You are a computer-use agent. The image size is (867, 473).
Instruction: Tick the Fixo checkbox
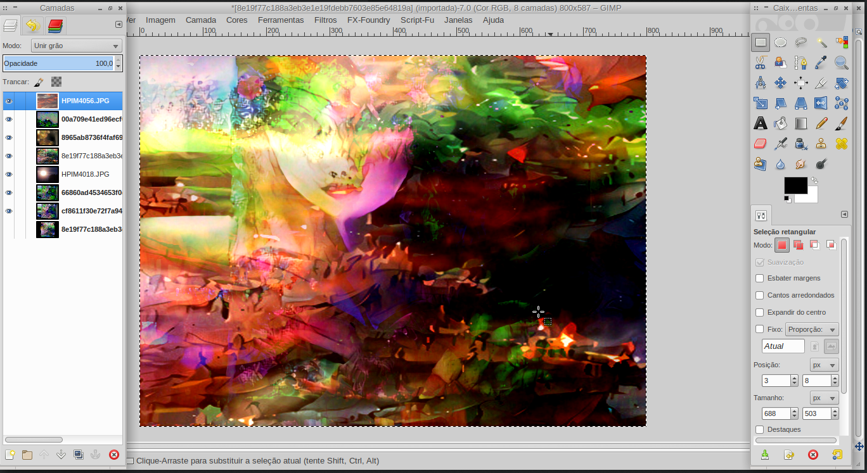pyautogui.click(x=760, y=329)
